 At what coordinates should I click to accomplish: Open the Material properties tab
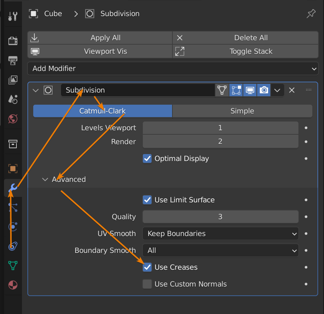coord(13,285)
